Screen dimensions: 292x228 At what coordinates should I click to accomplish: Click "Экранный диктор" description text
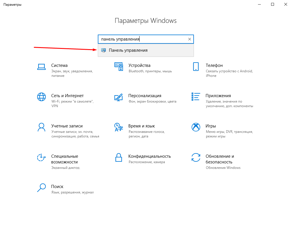point(66,168)
